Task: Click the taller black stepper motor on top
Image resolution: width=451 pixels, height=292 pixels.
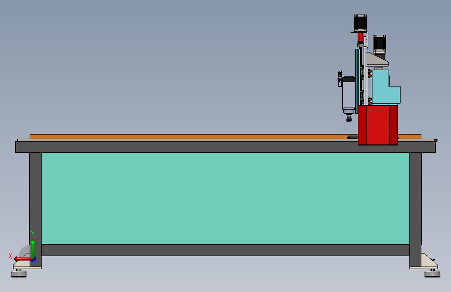Action: [360, 23]
